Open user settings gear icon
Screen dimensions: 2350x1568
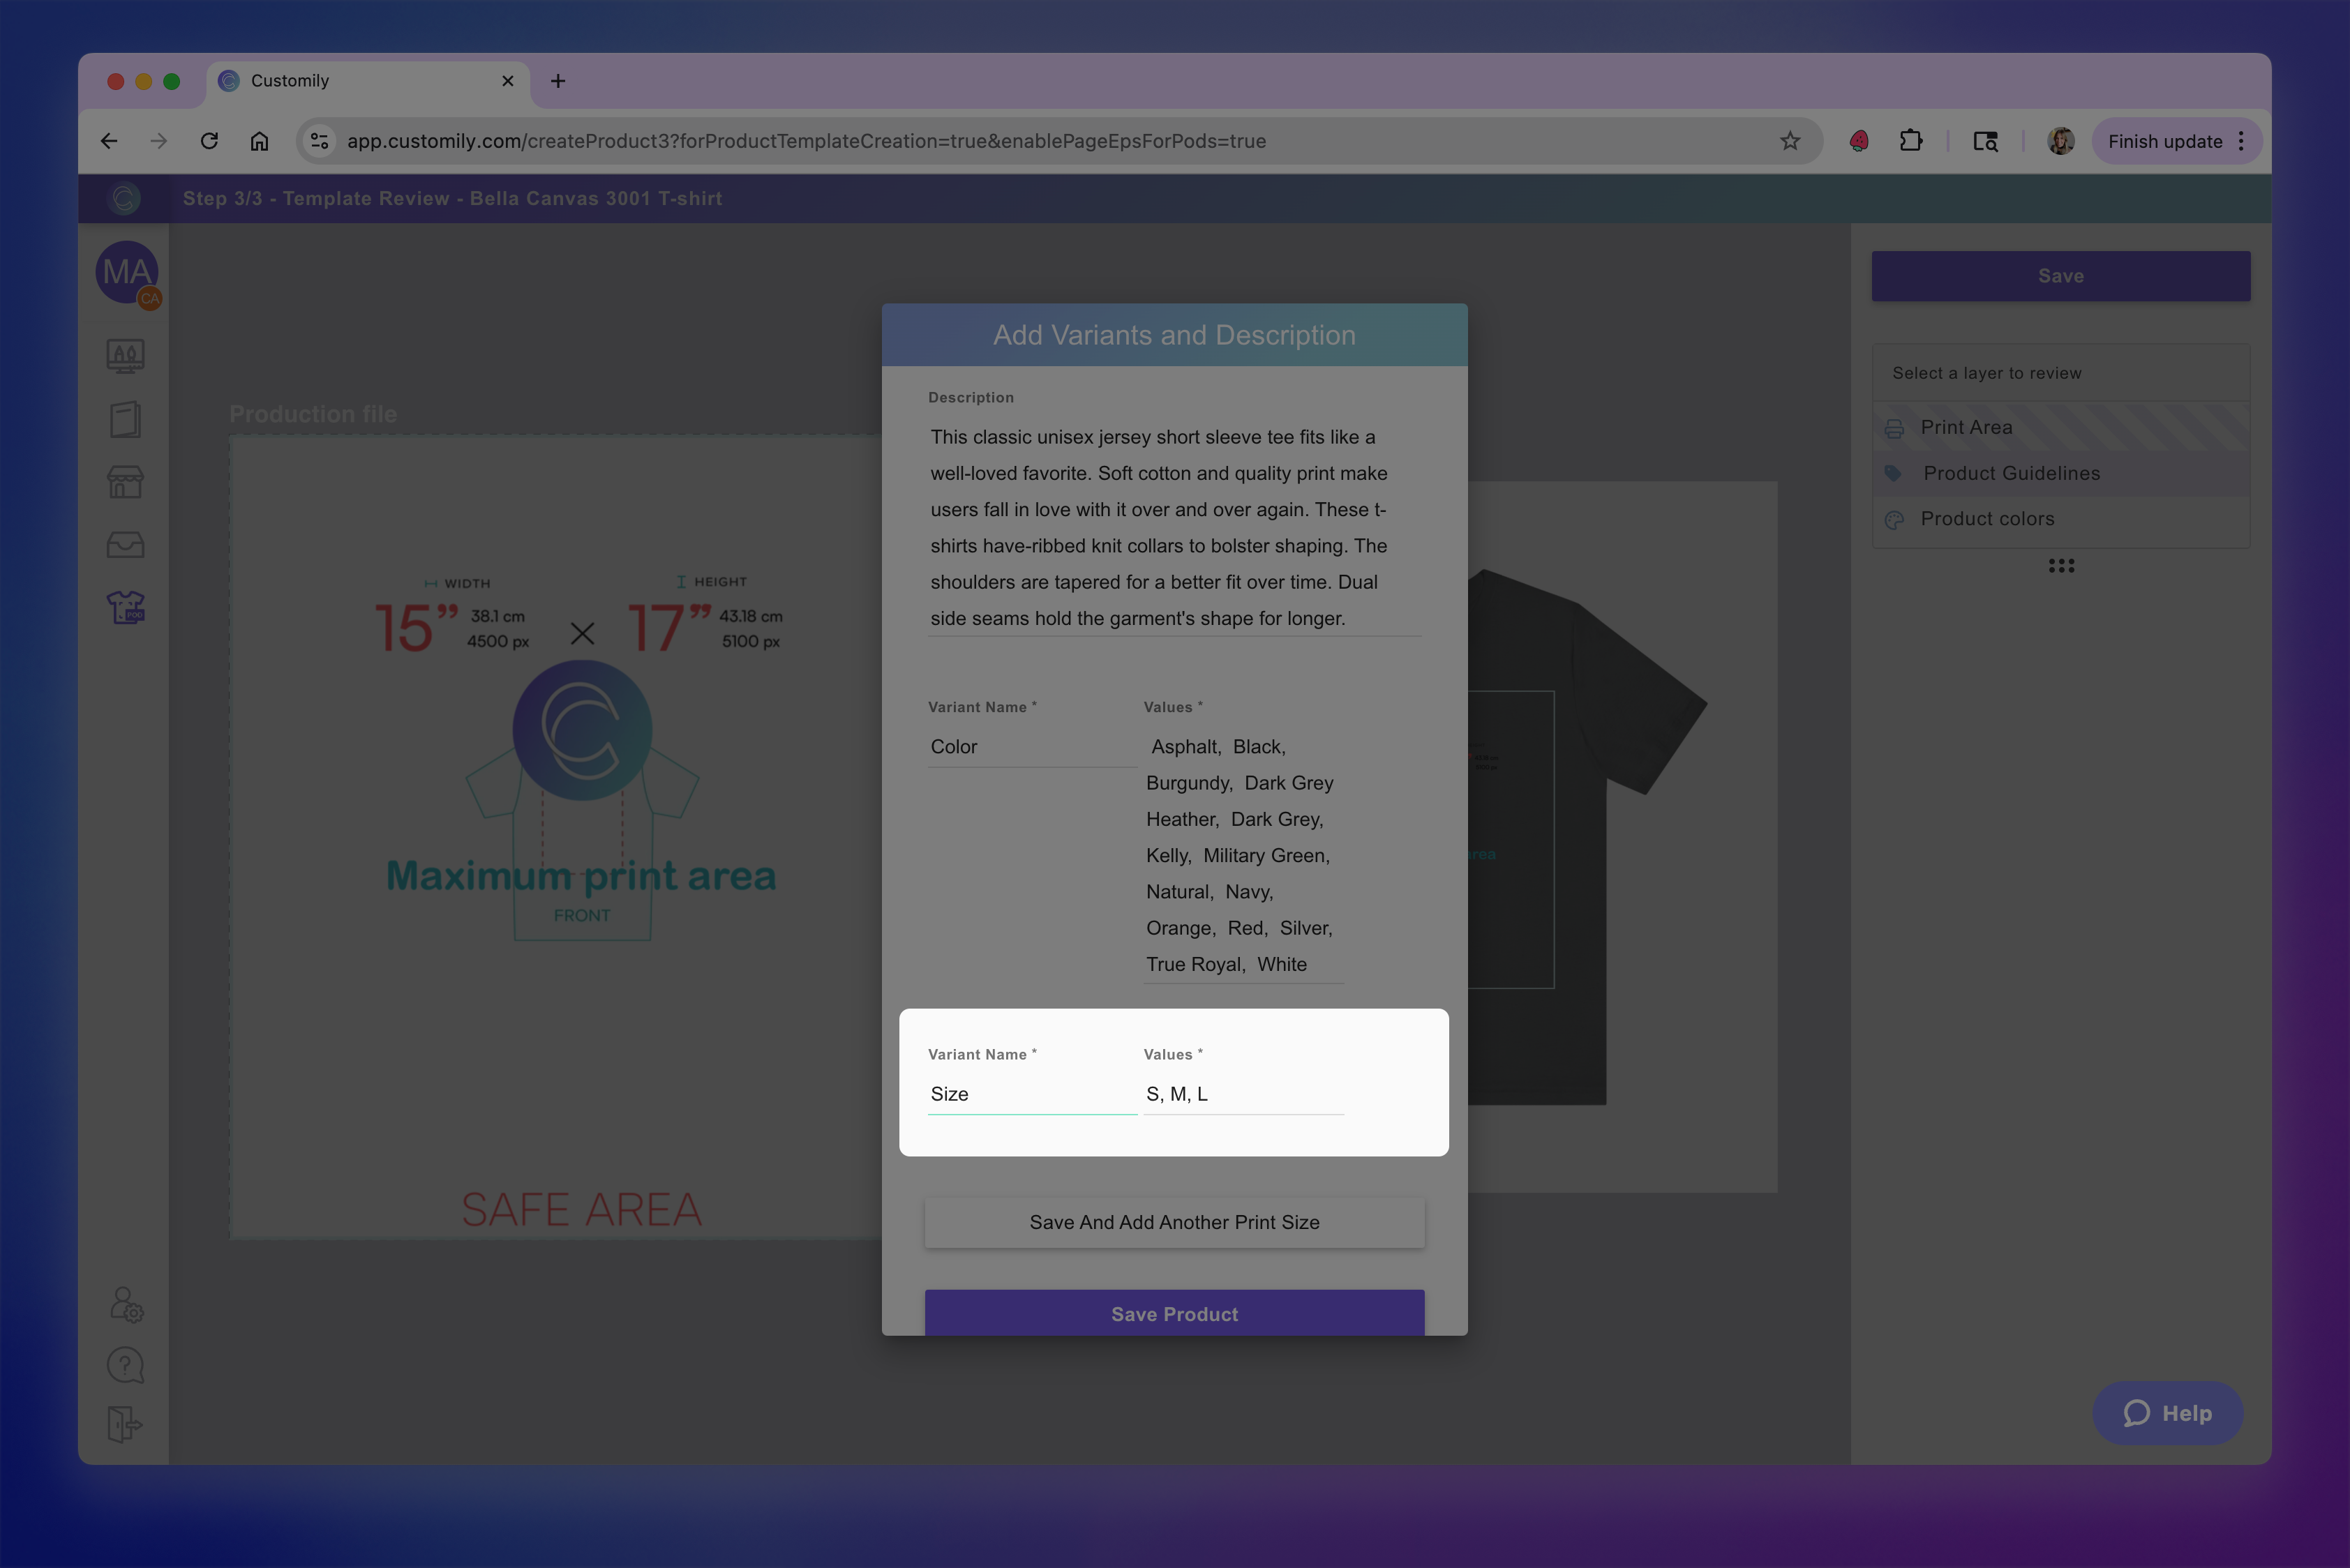(126, 1304)
